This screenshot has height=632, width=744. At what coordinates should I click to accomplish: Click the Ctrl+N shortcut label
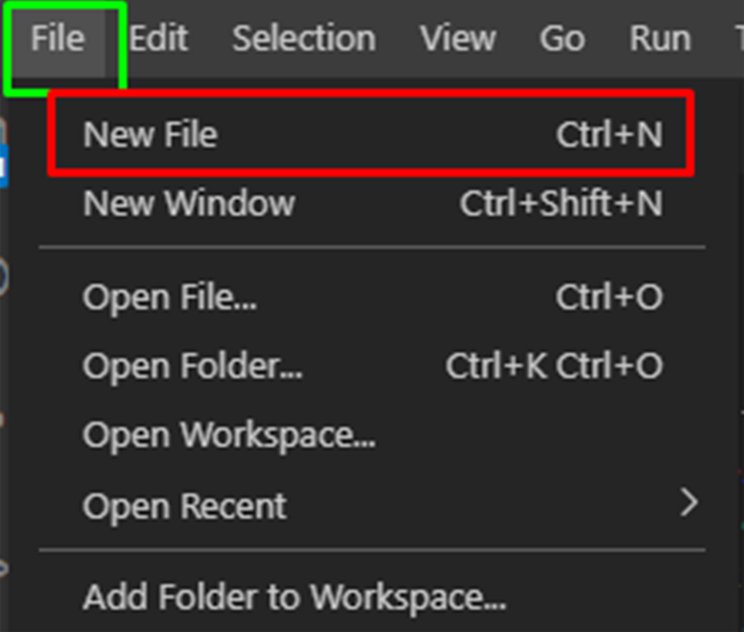pos(610,134)
